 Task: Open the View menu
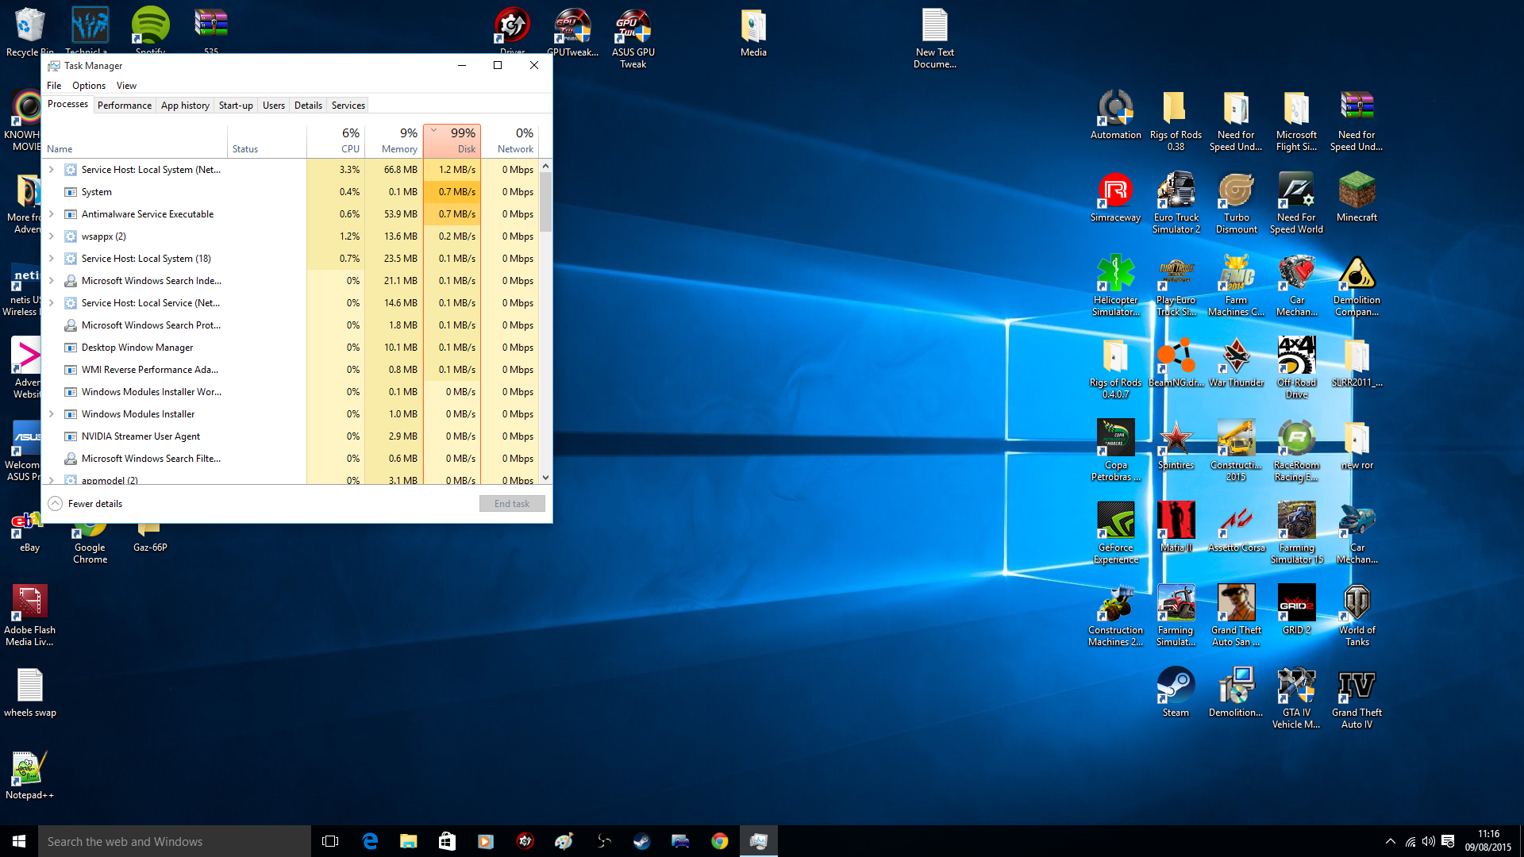pos(126,86)
